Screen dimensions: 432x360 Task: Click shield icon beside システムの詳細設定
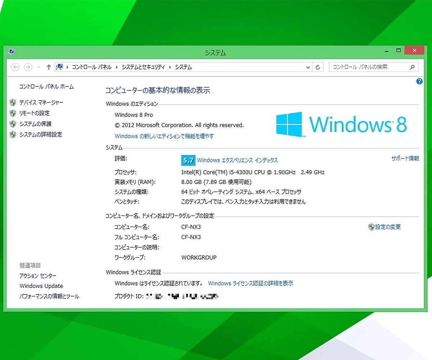(13, 135)
